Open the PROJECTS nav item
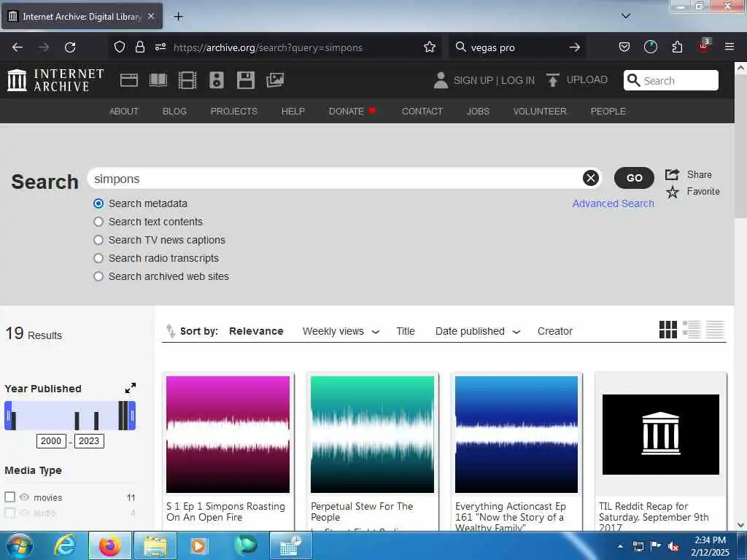Viewport: 747px width, 560px height. (234, 111)
